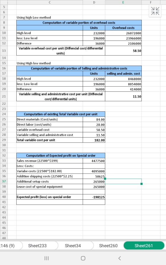Select column E header
This screenshot has height=265, width=166.
pyautogui.click(x=123, y=2)
